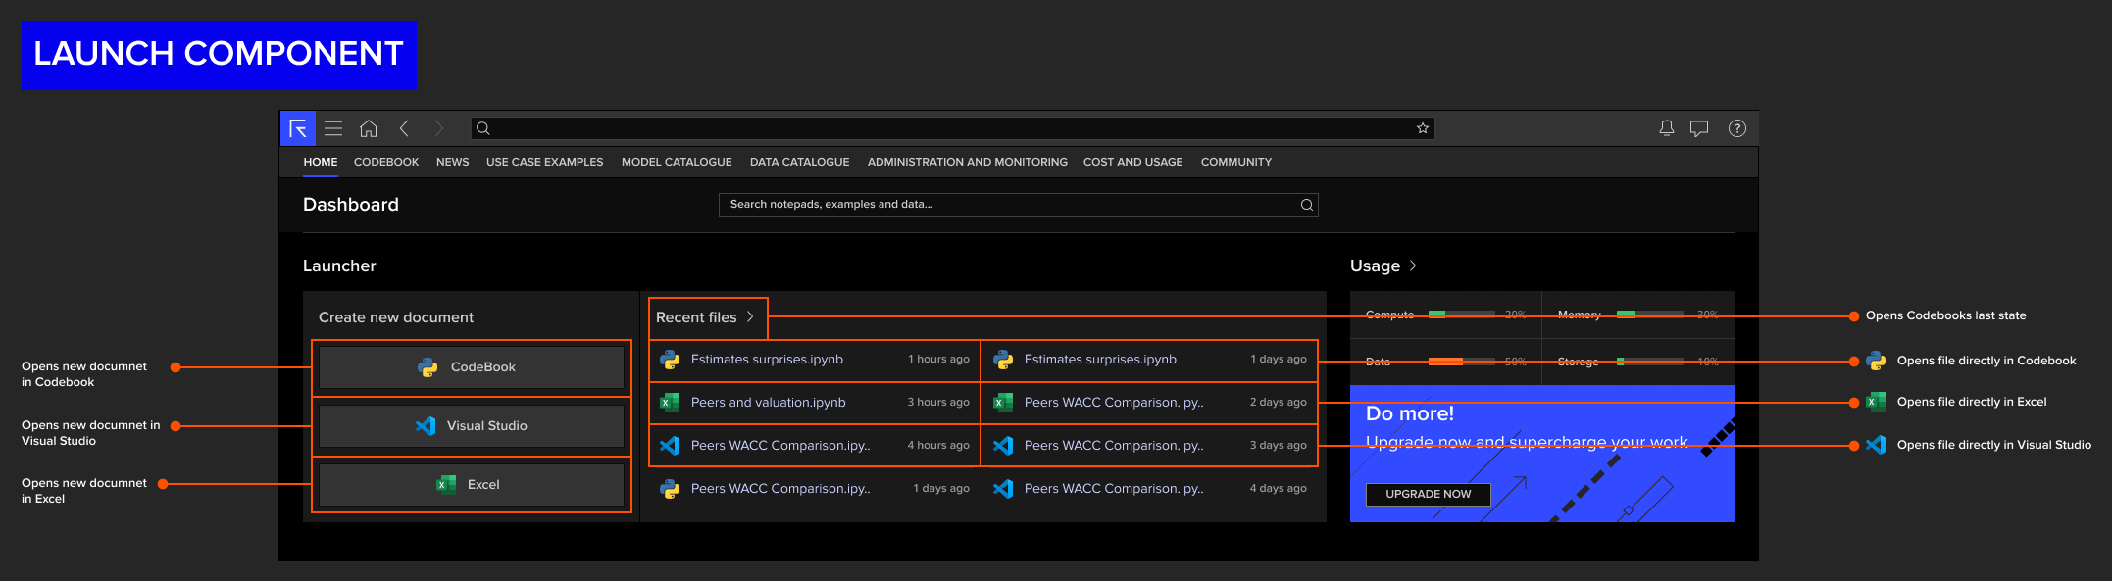Open COST AND USAGE tab

[1133, 162]
